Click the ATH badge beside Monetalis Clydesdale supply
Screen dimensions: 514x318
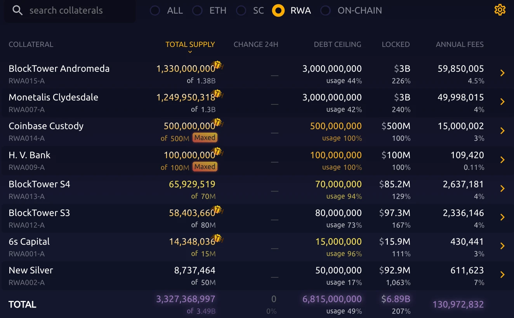tap(217, 94)
